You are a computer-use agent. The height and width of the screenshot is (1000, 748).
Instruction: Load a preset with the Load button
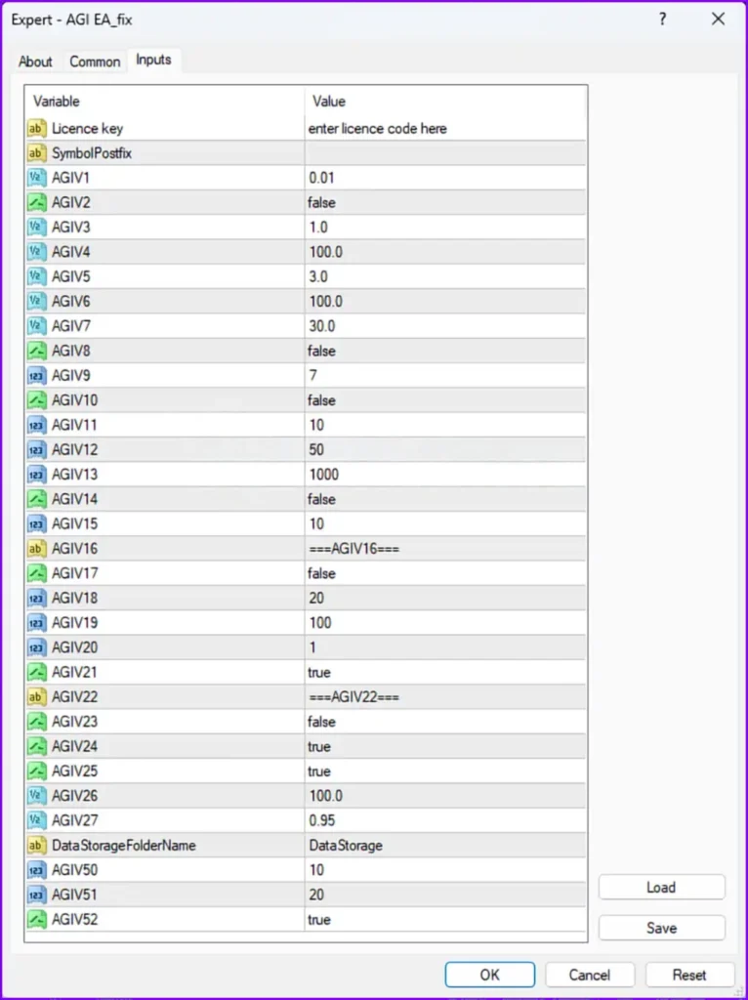point(661,887)
